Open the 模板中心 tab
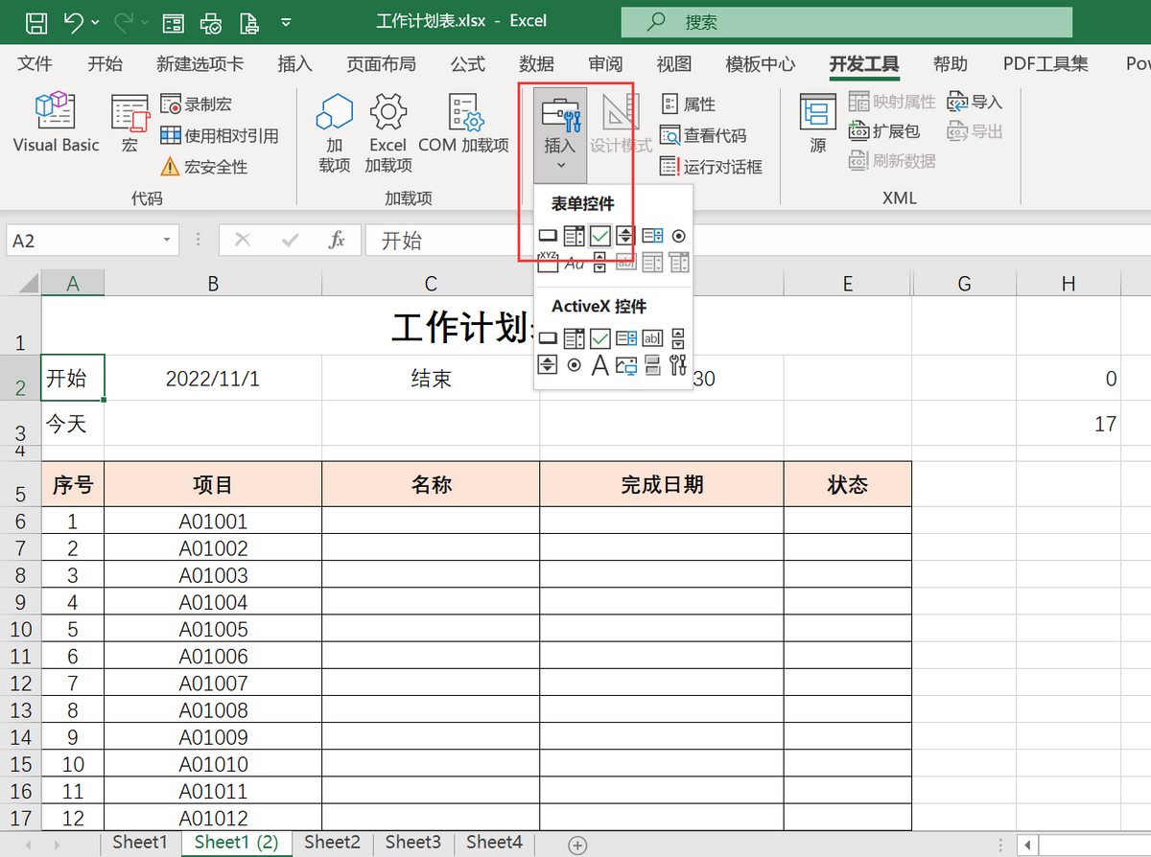The image size is (1151, 857). point(760,64)
